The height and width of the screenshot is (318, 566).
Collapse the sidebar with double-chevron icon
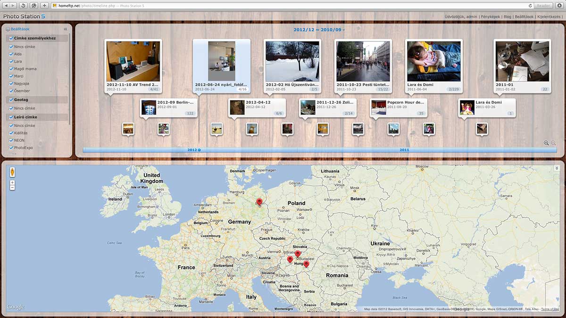pyautogui.click(x=66, y=29)
